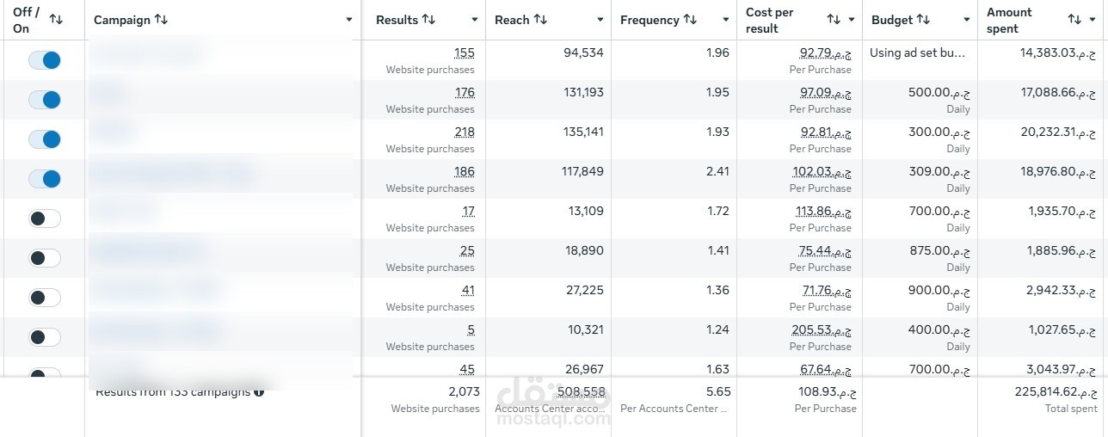
Task: Click the Frequency sort arrows icon
Action: tap(690, 20)
